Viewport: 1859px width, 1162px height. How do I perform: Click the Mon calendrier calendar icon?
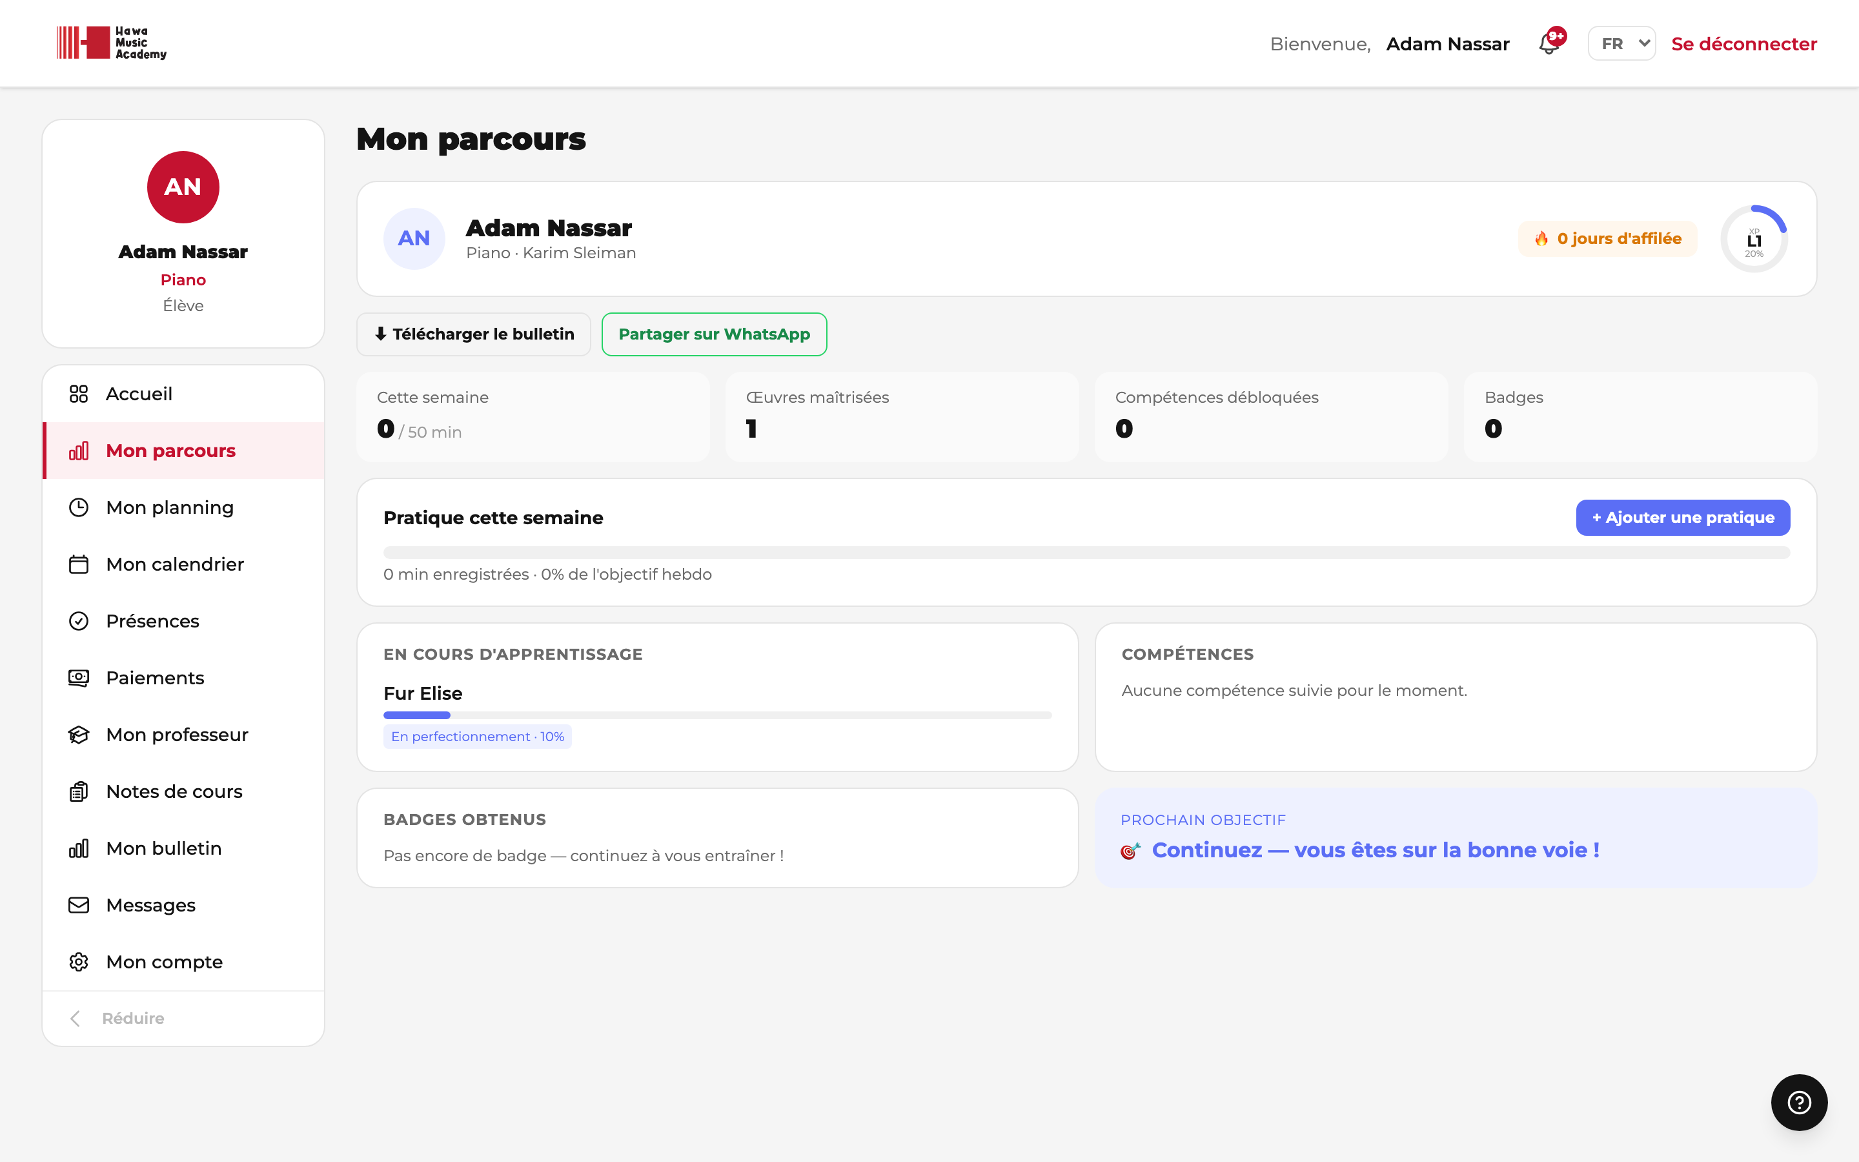pos(78,564)
